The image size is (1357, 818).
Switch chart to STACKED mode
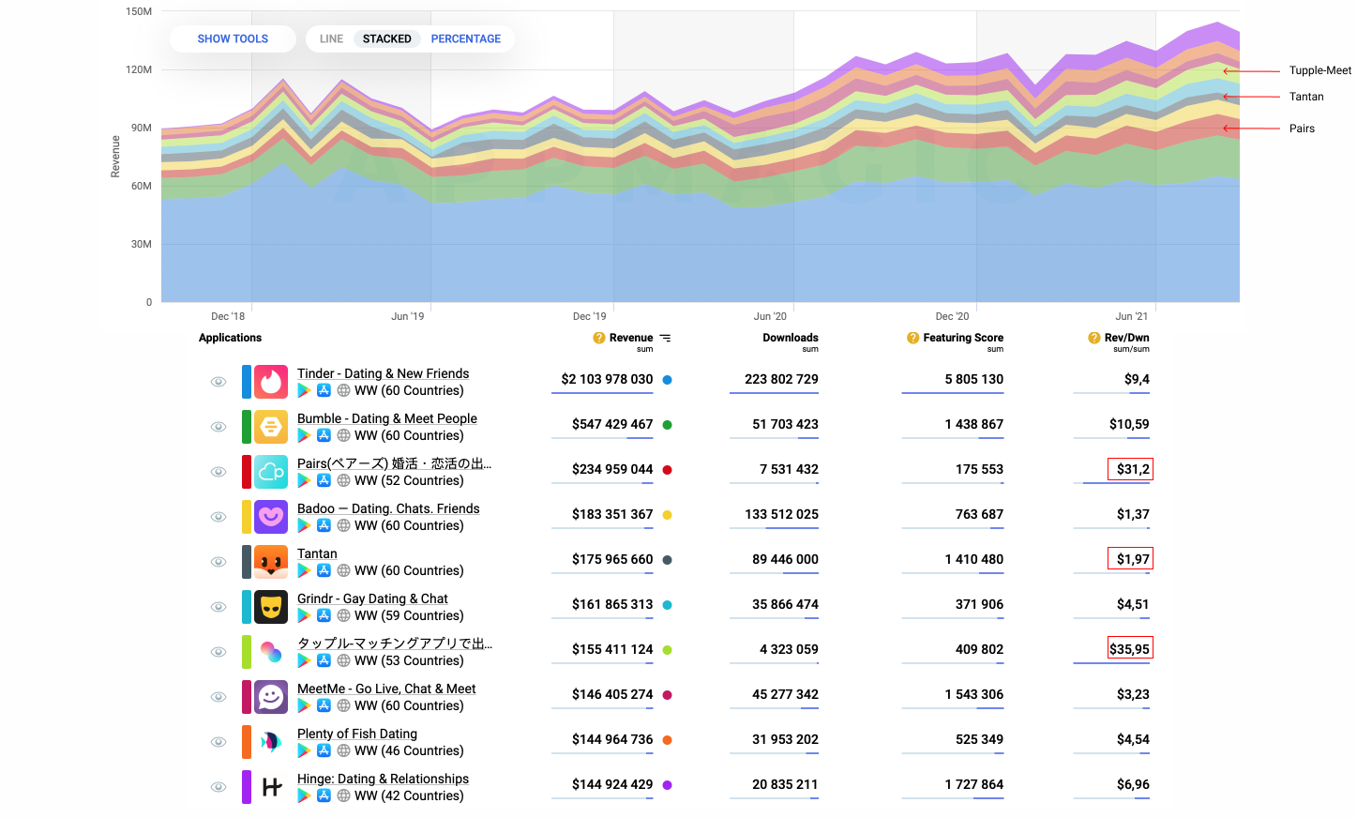tap(387, 38)
